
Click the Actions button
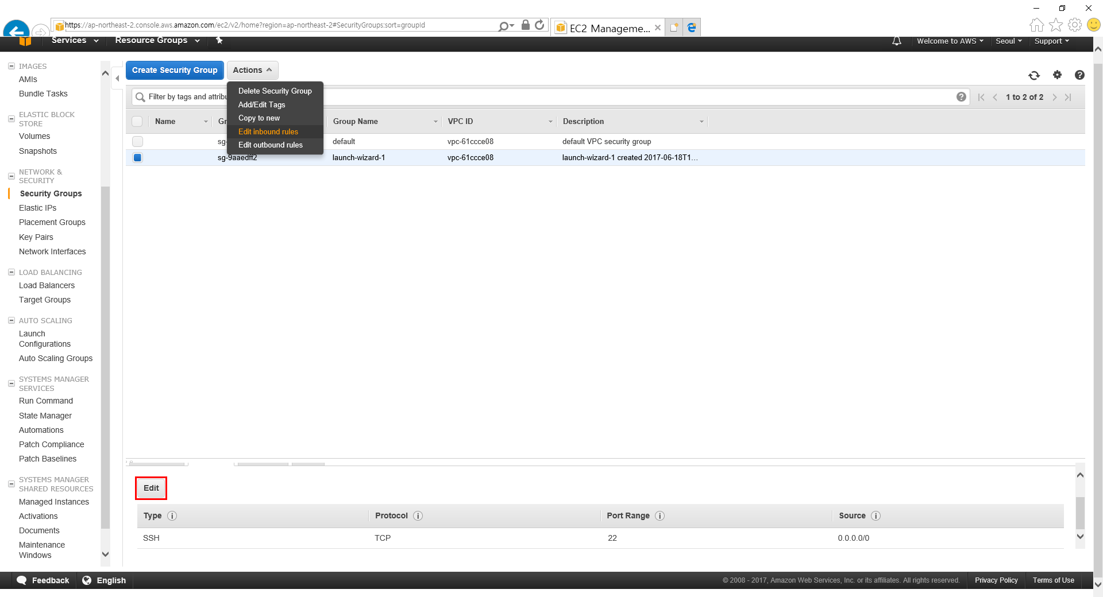(253, 70)
